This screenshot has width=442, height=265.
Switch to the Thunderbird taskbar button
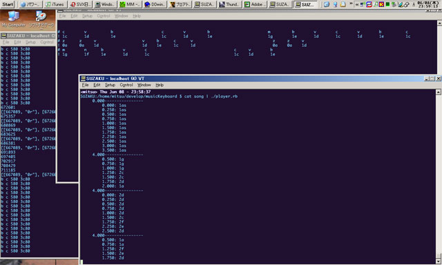229,4
